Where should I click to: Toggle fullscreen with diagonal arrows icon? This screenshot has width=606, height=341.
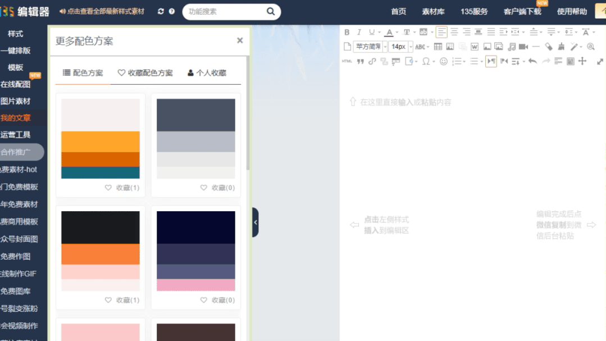(x=600, y=61)
